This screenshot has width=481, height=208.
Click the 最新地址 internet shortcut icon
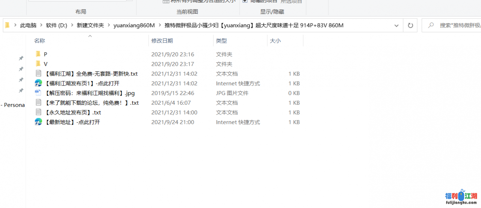(38, 122)
